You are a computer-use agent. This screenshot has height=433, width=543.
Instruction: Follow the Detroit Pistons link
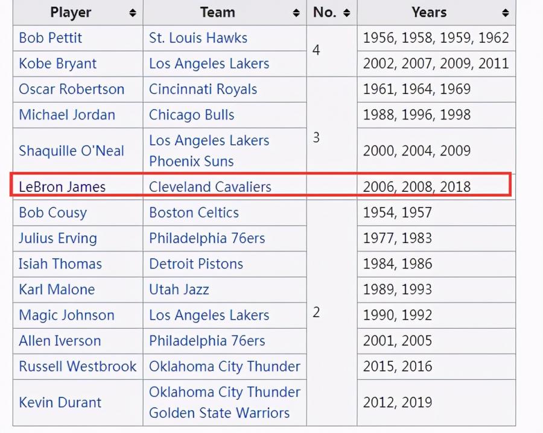point(196,264)
